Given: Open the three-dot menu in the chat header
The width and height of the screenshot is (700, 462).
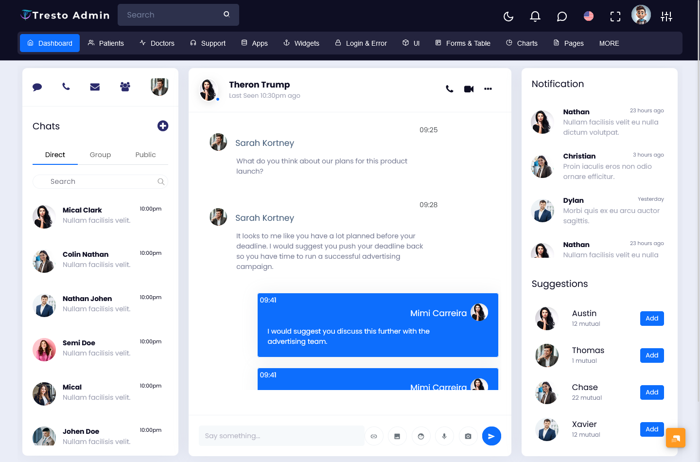Looking at the screenshot, I should pos(488,89).
